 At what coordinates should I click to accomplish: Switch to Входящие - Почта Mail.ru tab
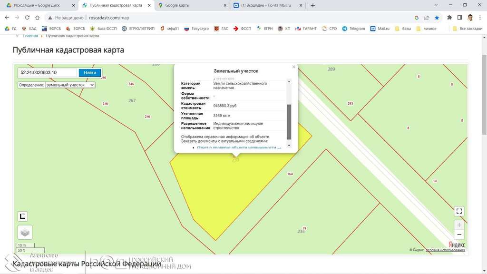pos(266,5)
